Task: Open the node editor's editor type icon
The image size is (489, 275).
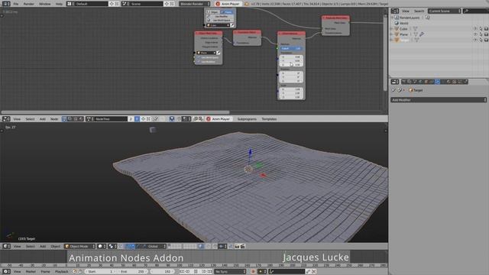Action: [6, 119]
